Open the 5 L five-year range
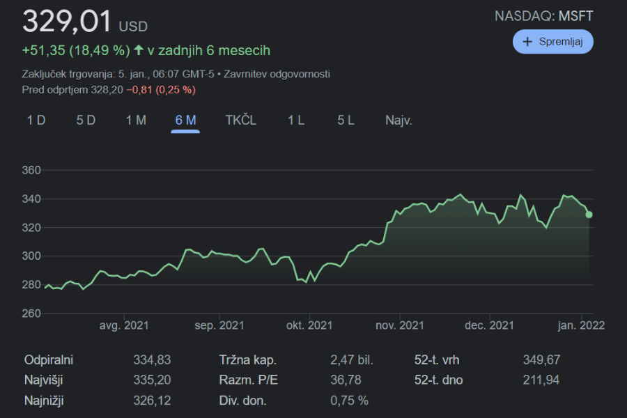Image resolution: width=627 pixels, height=418 pixels. point(346,121)
